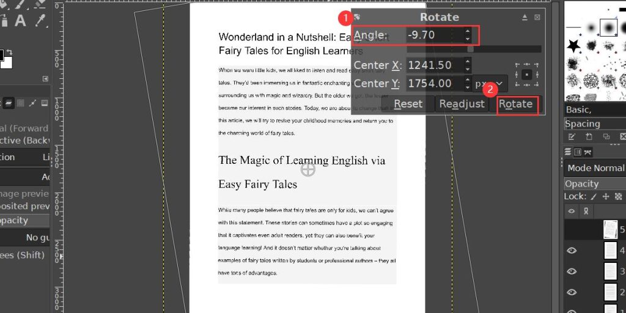Click the white background color swatch
626x313 pixels.
pyautogui.click(x=7, y=62)
